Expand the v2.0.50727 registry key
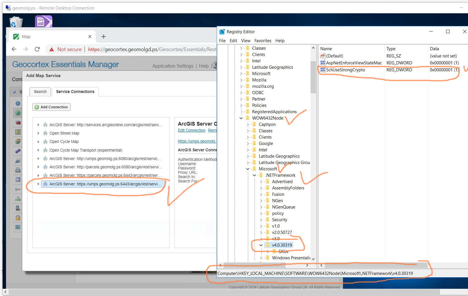The image size is (468, 296). [261, 232]
